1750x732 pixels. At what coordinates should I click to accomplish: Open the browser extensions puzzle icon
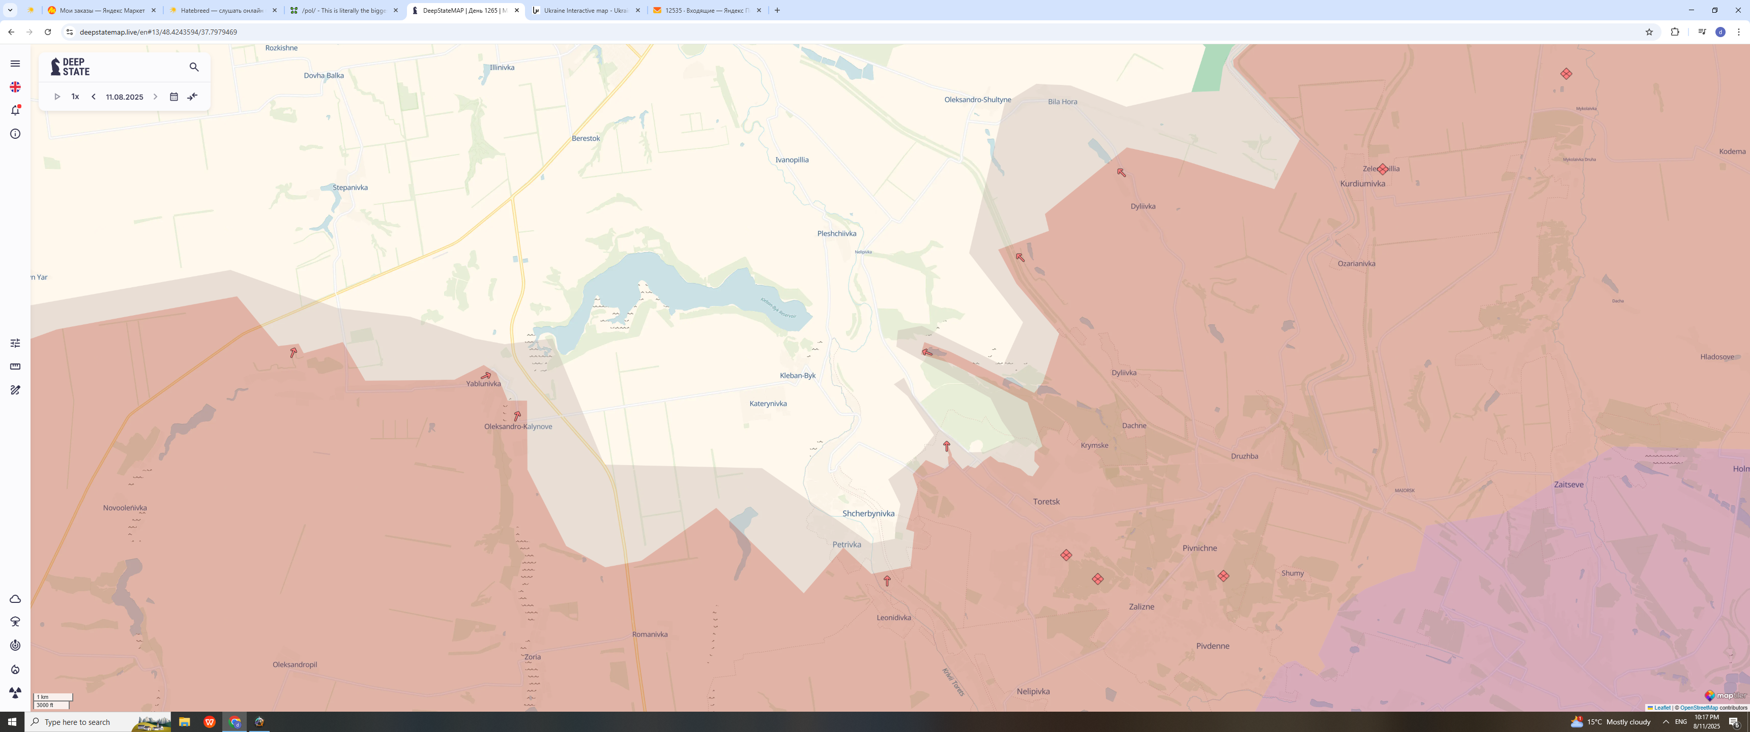1675,32
